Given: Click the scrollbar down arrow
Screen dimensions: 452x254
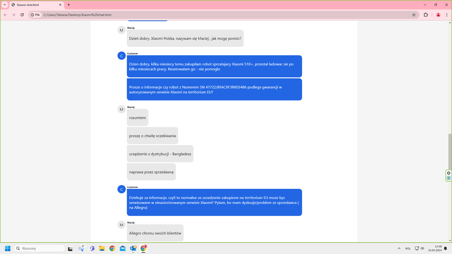Looking at the screenshot, I should [450, 240].
